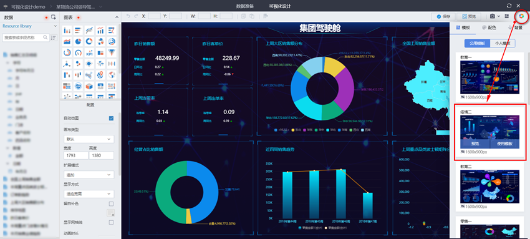
Task: Select the funnel chart icon
Action: point(112,53)
